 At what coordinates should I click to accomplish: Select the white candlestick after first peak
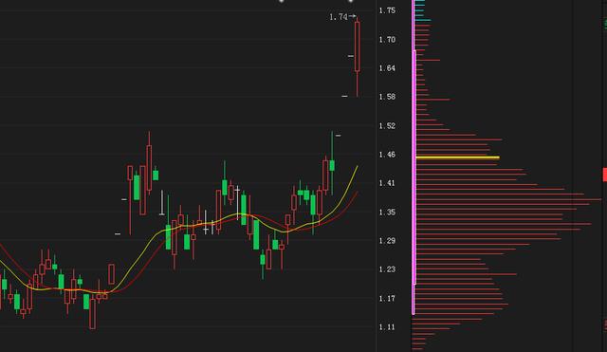[x=162, y=202]
